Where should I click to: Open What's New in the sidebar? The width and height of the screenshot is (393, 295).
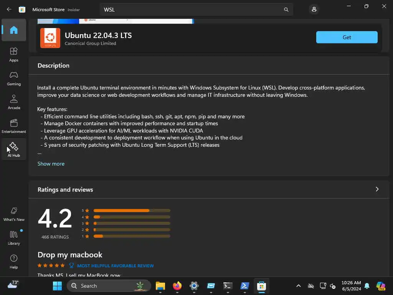14,214
